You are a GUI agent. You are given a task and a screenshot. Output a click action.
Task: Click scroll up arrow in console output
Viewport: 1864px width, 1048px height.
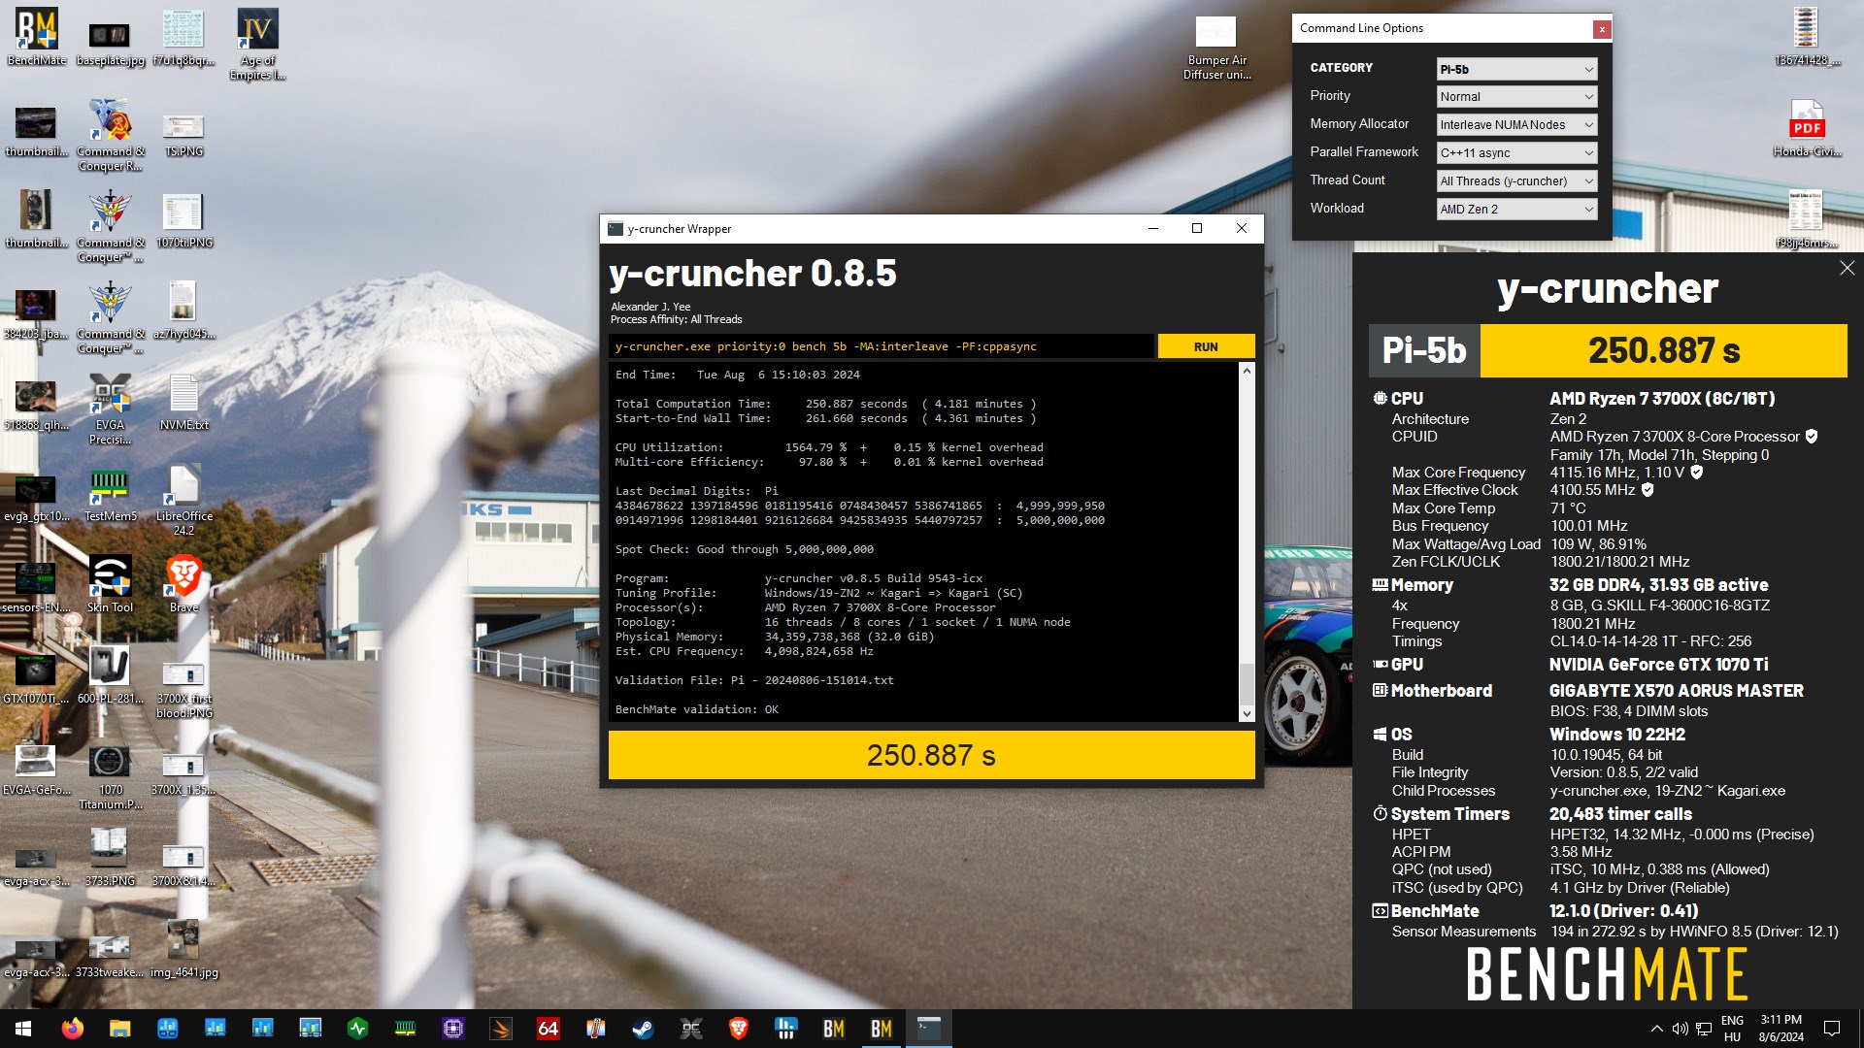tap(1247, 371)
